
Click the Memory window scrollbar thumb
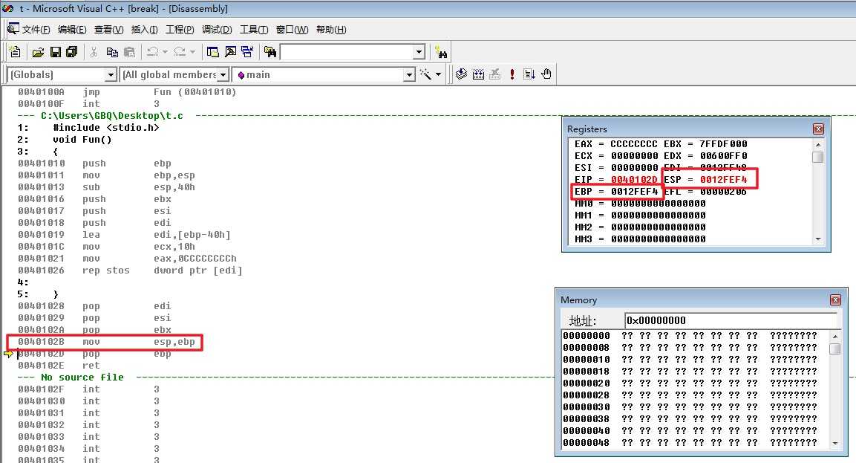(x=834, y=349)
